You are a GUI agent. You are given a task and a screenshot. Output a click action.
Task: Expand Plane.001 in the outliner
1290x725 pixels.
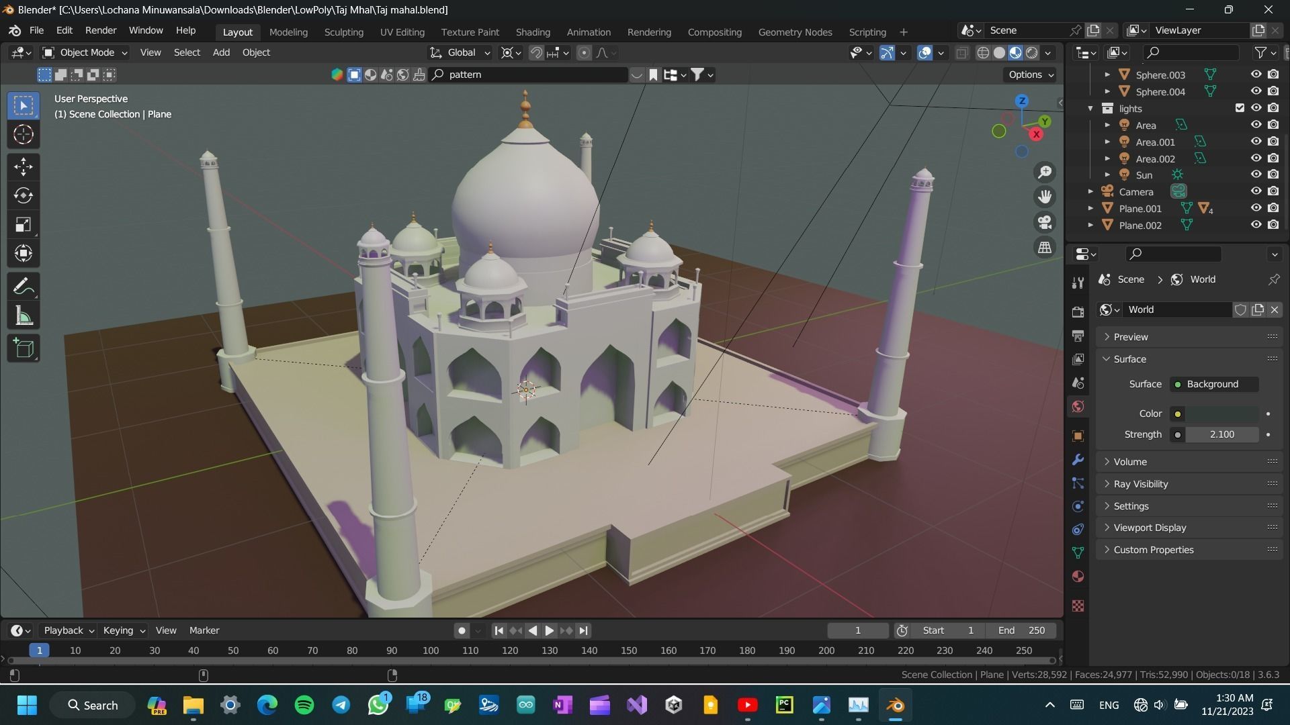pyautogui.click(x=1090, y=208)
